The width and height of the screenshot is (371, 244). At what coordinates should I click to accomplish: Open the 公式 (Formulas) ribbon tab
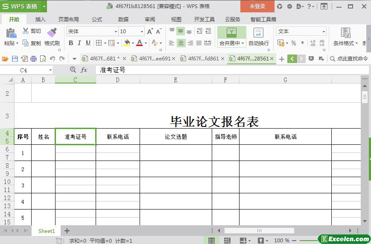click(x=97, y=19)
